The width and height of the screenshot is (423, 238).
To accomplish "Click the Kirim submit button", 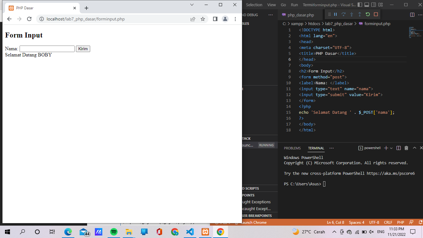I will 83,49.
